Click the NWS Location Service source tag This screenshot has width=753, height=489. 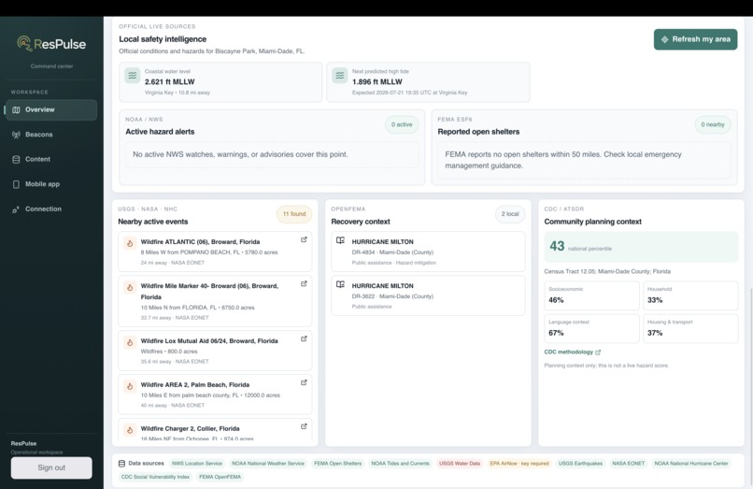[x=197, y=464]
